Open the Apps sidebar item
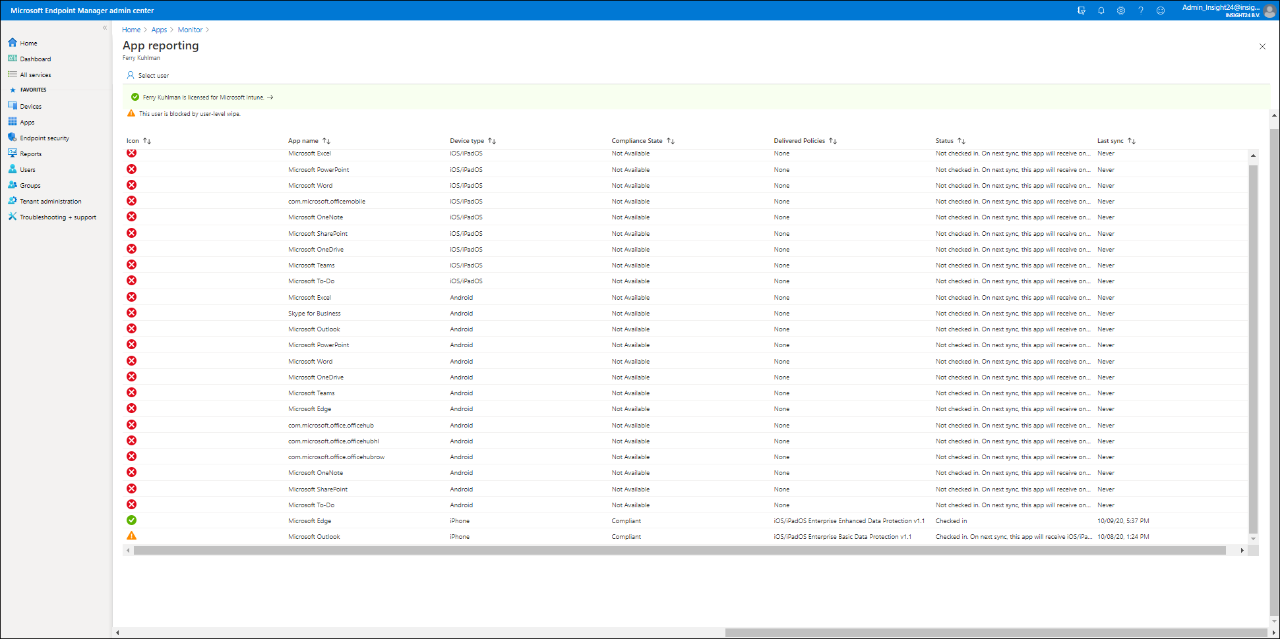Viewport: 1280px width, 639px height. [26, 122]
